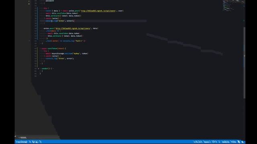
Task: Click the line and column position indicator
Action: (198, 142)
